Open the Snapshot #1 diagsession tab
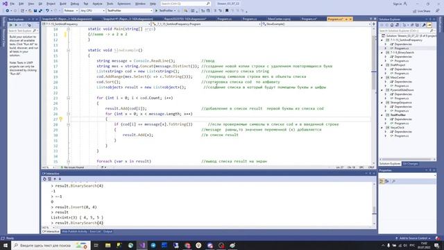This screenshot has height=250, width=444. point(128,19)
